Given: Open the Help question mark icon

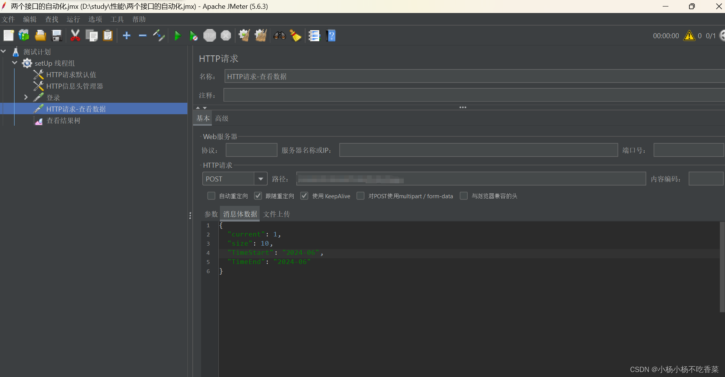Looking at the screenshot, I should coord(331,36).
